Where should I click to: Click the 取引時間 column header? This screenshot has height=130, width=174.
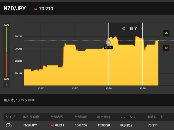[x=81, y=117]
